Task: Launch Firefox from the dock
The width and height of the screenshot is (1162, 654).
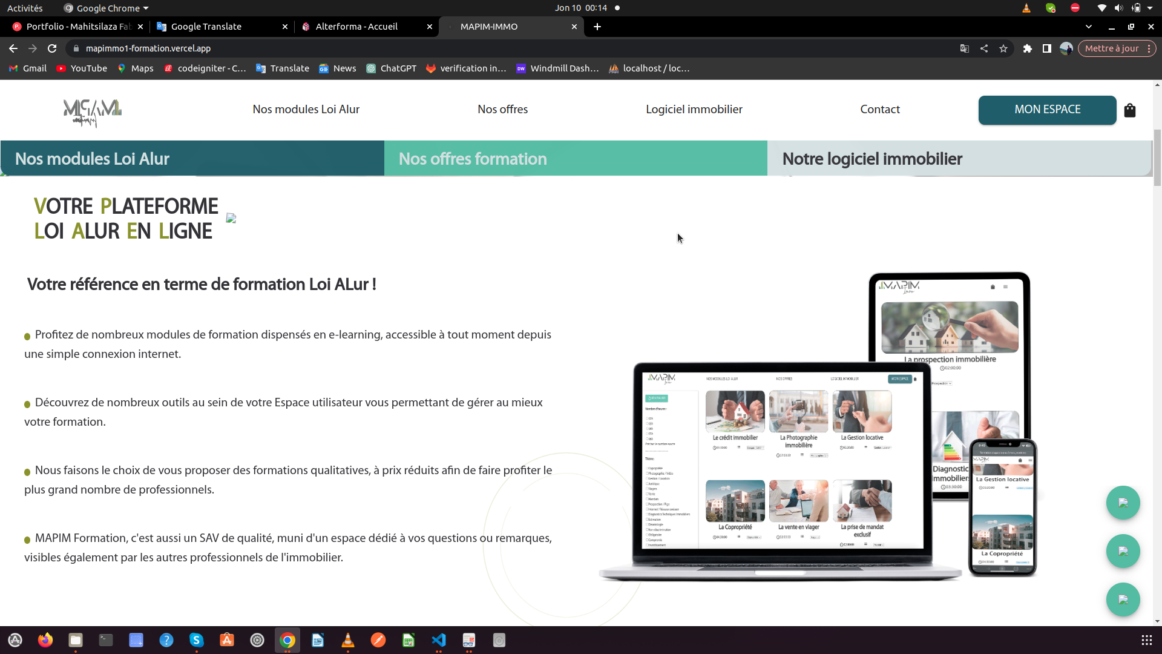Action: pyautogui.click(x=45, y=640)
